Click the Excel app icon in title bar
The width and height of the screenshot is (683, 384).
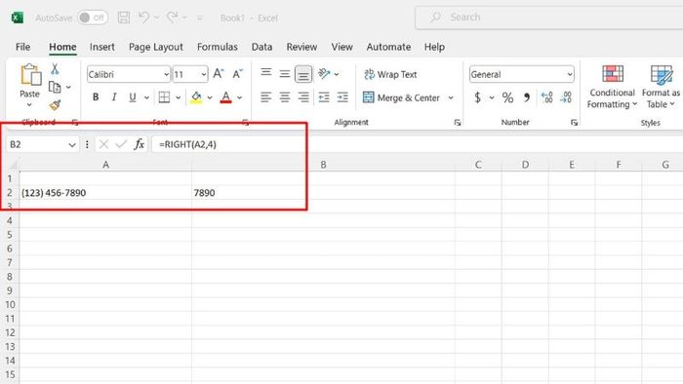point(17,18)
